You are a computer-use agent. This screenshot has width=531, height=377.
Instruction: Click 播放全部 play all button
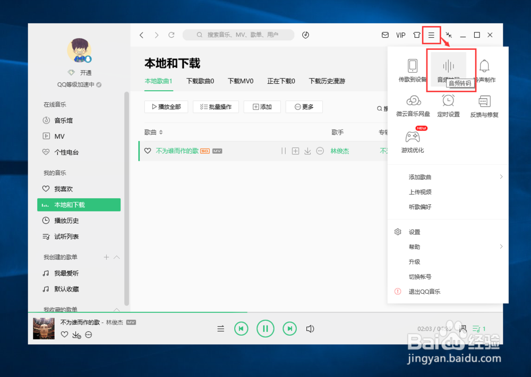pos(166,107)
